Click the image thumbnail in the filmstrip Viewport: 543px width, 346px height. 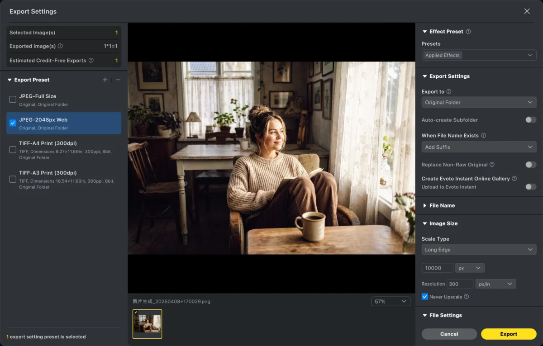147,324
